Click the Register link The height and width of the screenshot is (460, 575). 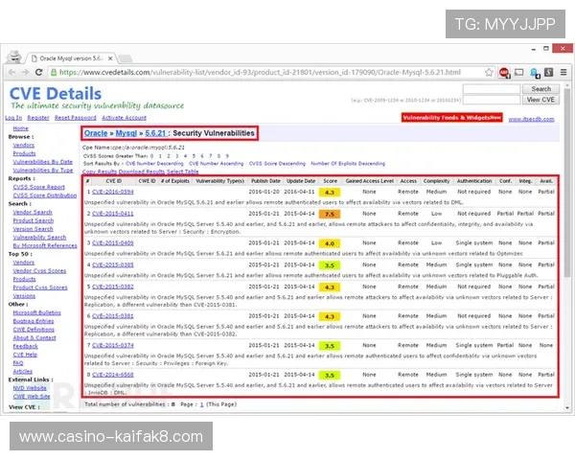point(38,117)
